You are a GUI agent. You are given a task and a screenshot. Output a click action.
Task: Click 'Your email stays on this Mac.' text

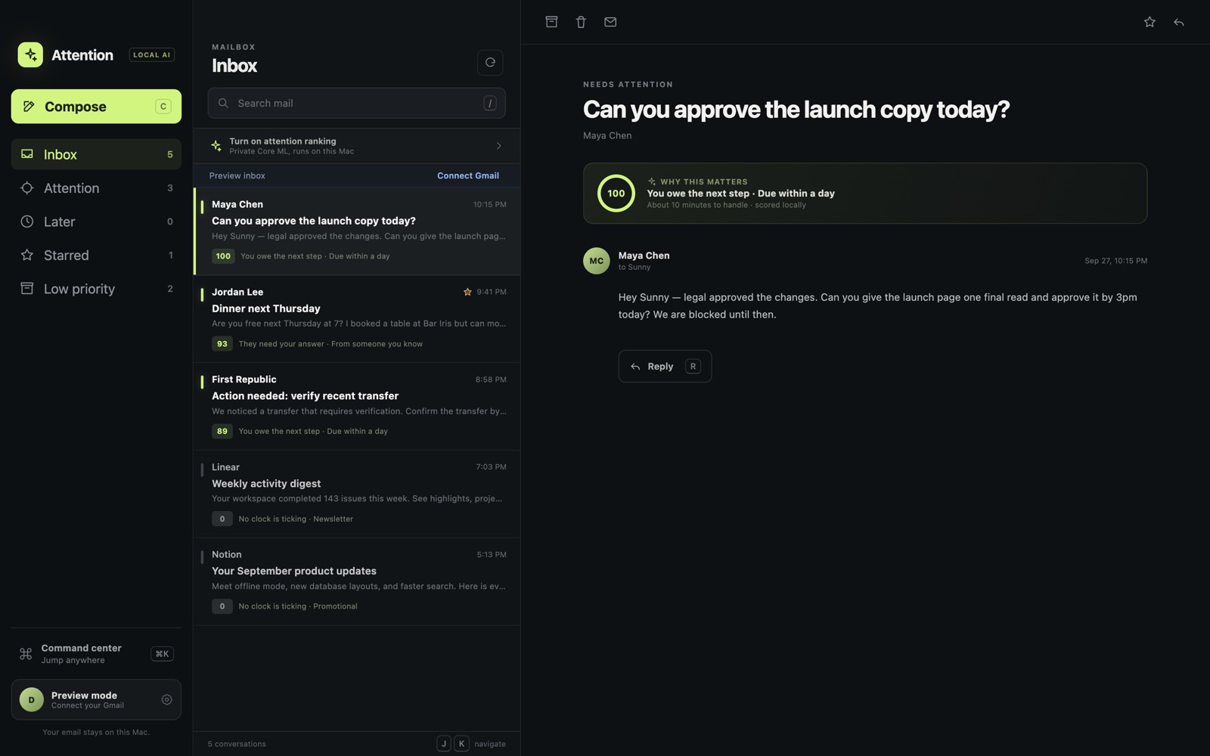tap(96, 733)
